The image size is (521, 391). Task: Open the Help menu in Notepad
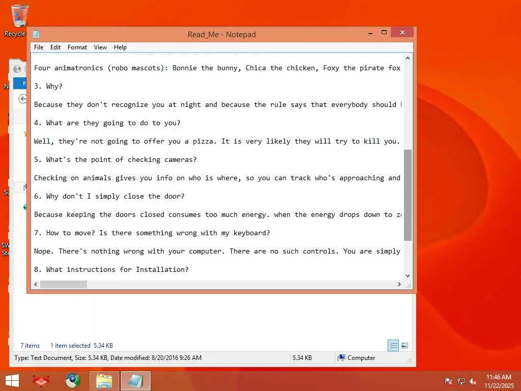click(x=120, y=47)
